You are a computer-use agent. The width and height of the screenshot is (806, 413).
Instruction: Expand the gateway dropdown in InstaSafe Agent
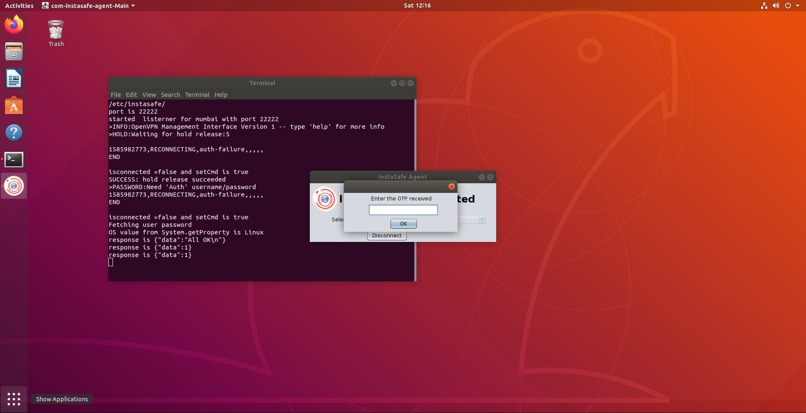482,220
